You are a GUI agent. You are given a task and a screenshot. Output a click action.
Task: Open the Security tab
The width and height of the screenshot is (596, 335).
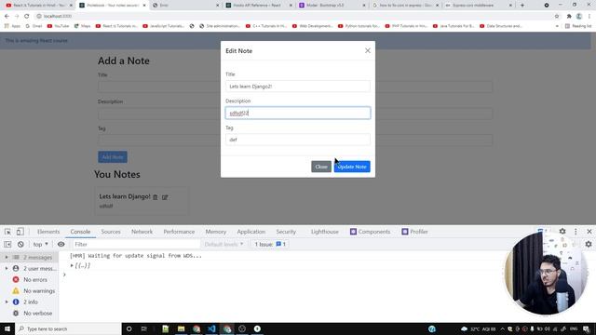pyautogui.click(x=286, y=232)
